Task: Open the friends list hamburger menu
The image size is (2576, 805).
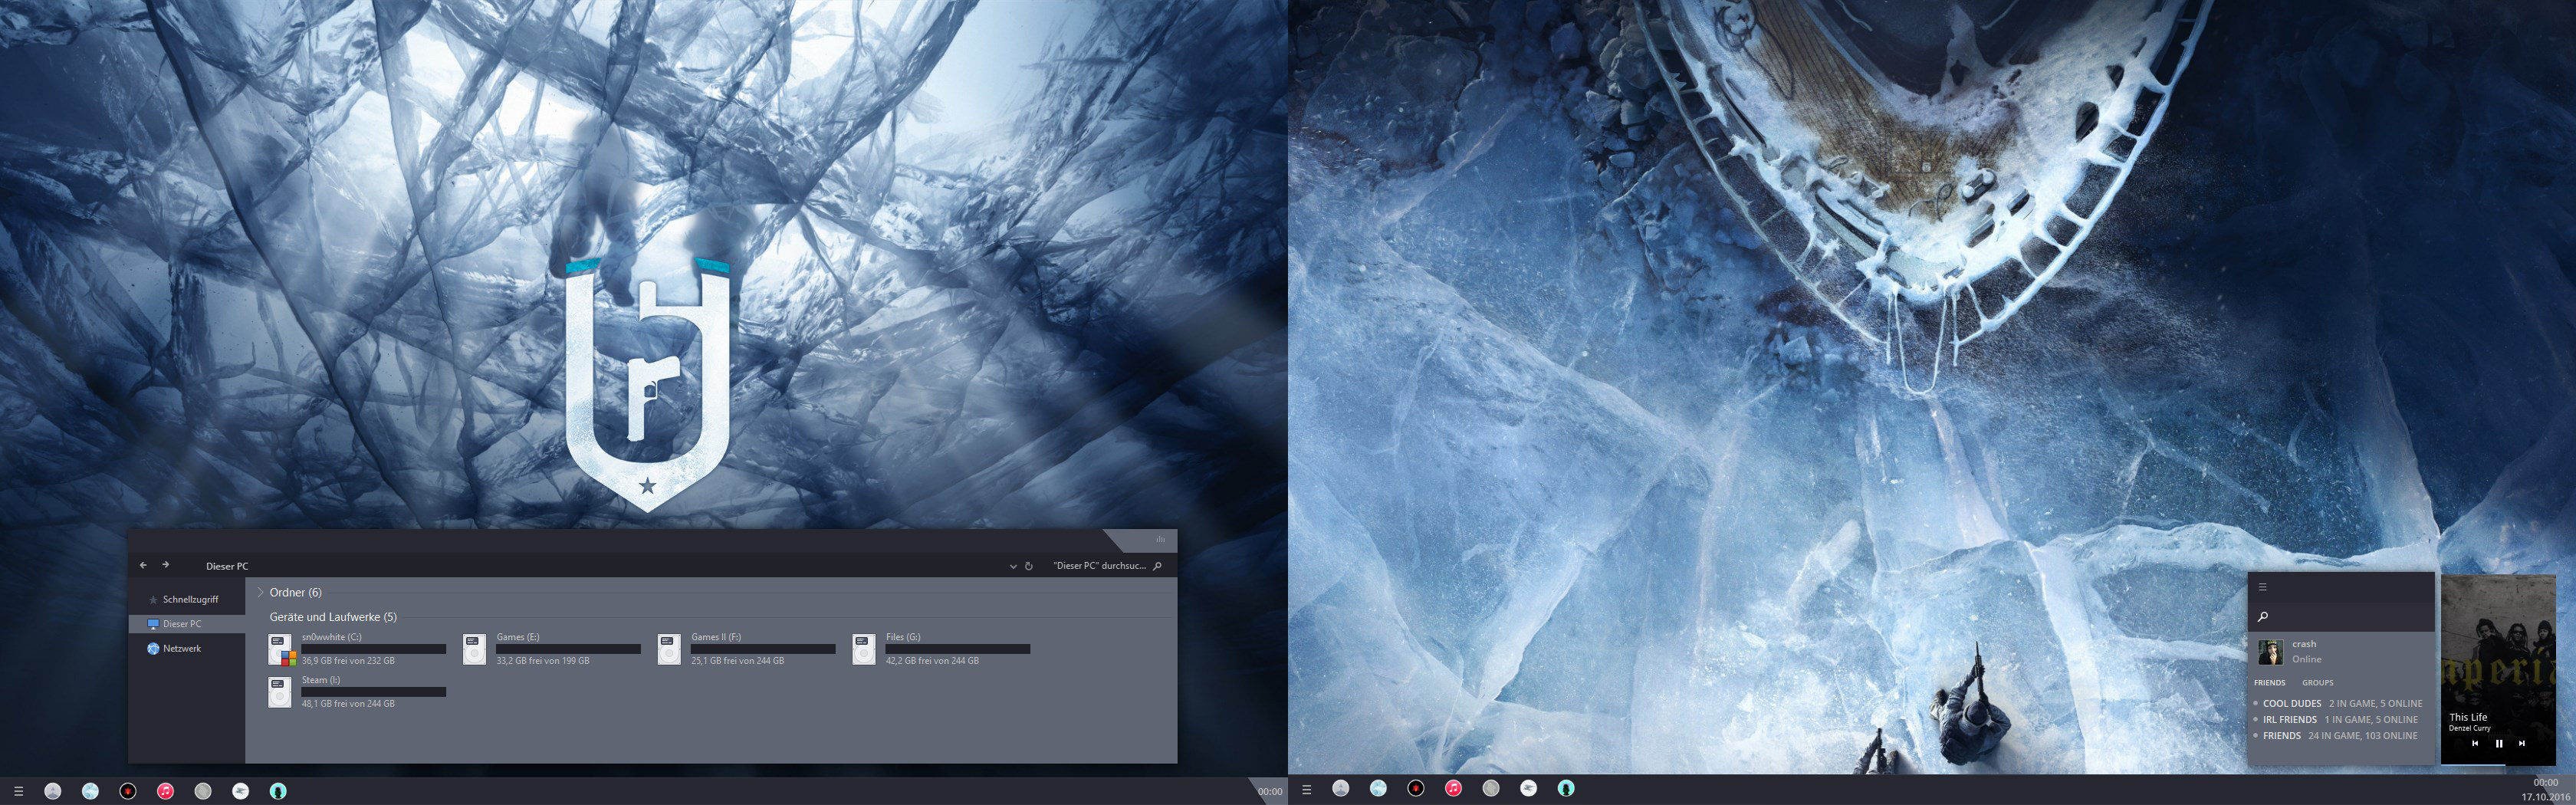Action: coord(2262,587)
